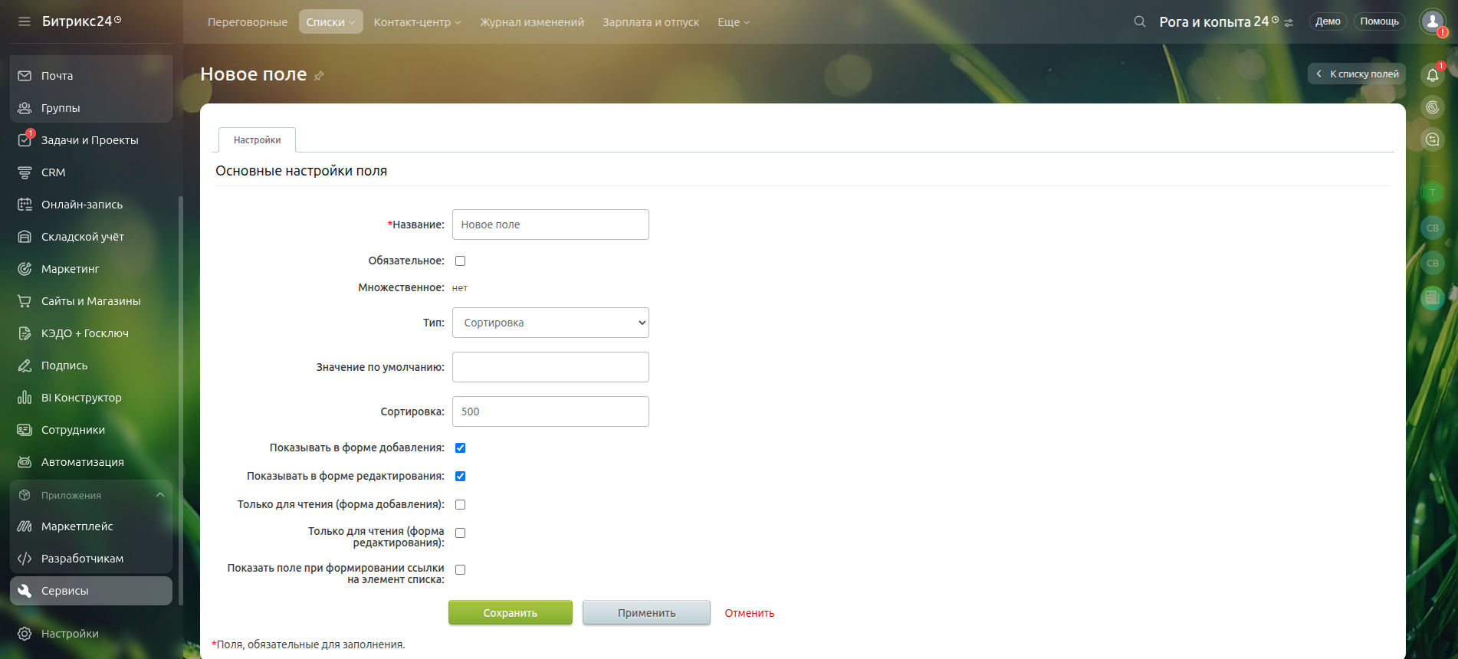Image resolution: width=1458 pixels, height=659 pixels.
Task: Pin the page with the pin icon
Action: pos(319,75)
